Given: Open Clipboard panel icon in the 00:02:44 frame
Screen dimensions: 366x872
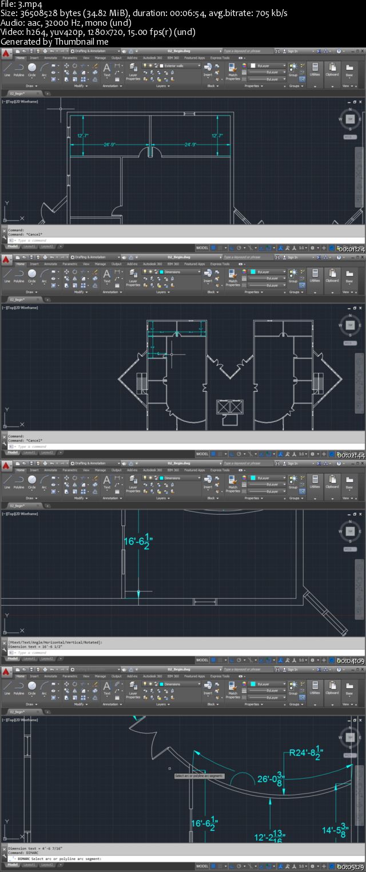Looking at the screenshot, I should click(332, 277).
